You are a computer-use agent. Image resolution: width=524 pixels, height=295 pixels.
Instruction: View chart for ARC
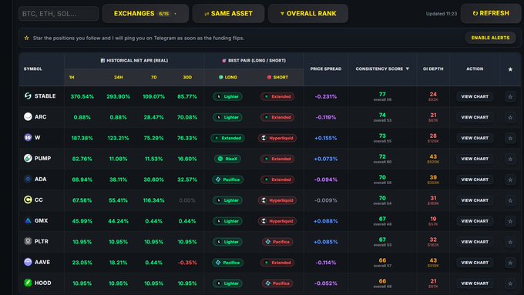click(475, 117)
